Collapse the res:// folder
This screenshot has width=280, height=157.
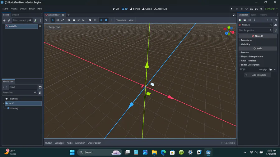(4, 103)
